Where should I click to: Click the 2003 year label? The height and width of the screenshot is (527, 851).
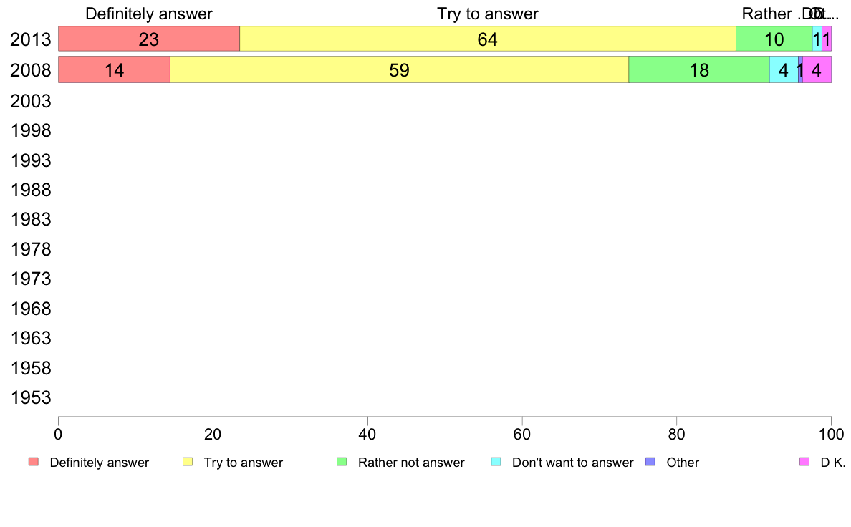point(30,101)
